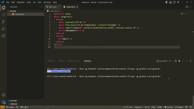Open the Extensions view
194x109 pixels.
(x=3, y=36)
